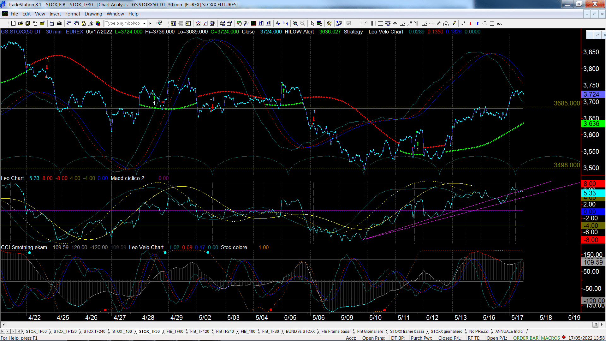Switch to the STOXX frame bassi tab

tap(407, 331)
